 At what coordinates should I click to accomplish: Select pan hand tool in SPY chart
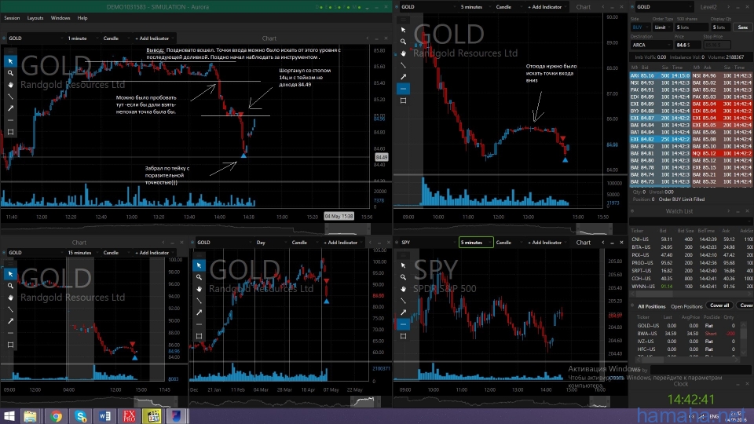[404, 289]
